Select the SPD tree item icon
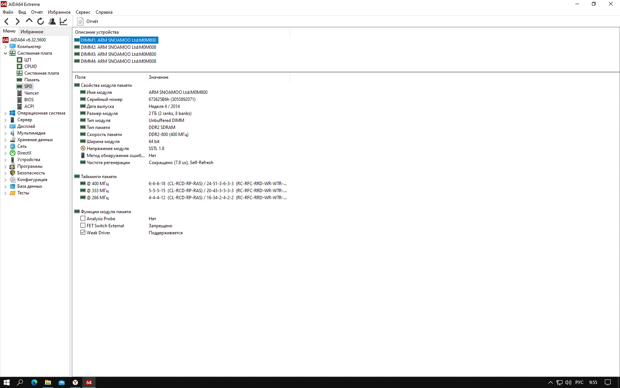 point(20,86)
